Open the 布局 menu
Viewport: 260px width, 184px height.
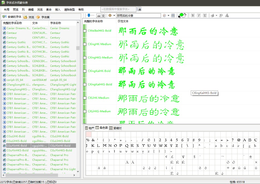click(x=7, y=10)
